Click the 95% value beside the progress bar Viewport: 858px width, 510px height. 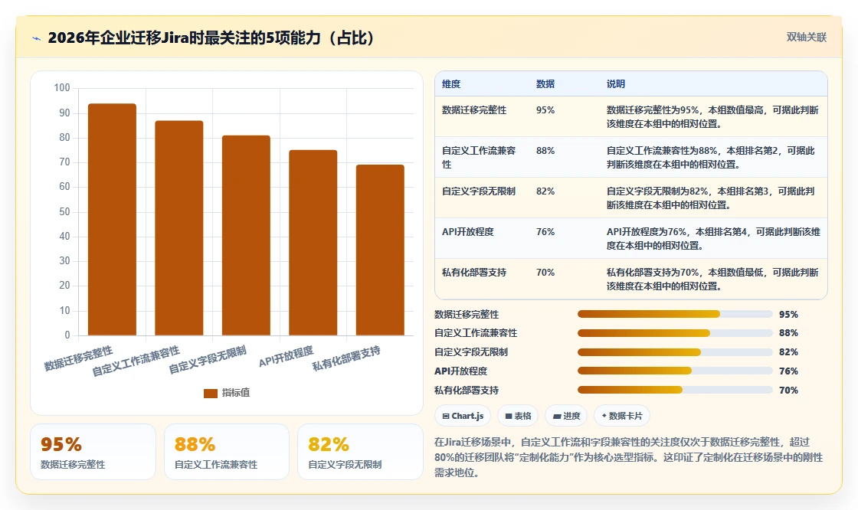788,314
